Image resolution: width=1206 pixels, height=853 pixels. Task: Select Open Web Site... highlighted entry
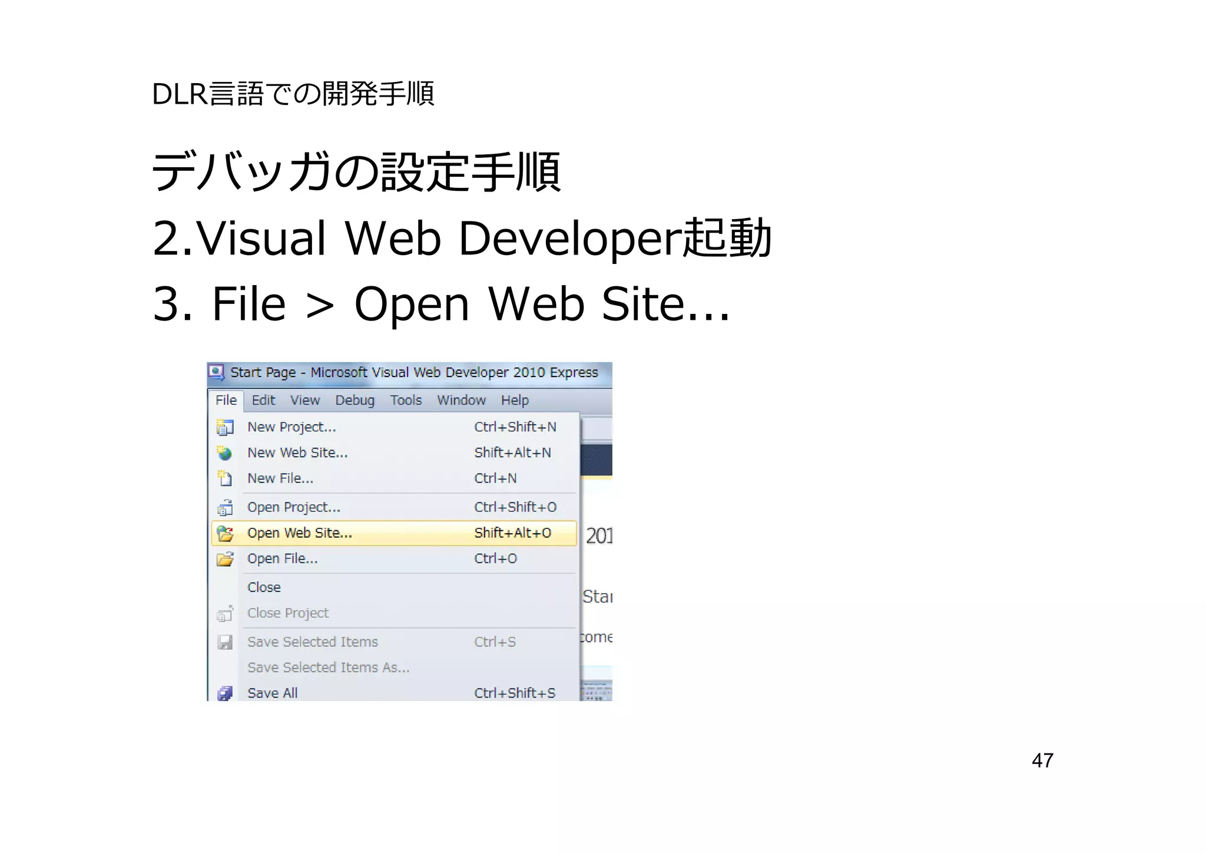pos(393,533)
